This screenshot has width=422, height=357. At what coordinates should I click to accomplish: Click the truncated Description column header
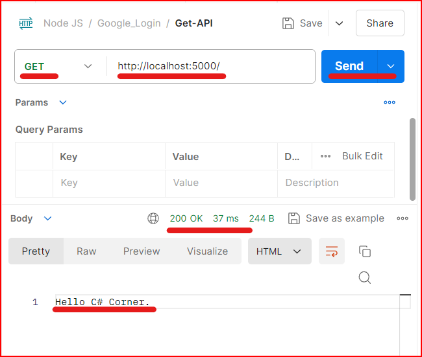click(292, 157)
